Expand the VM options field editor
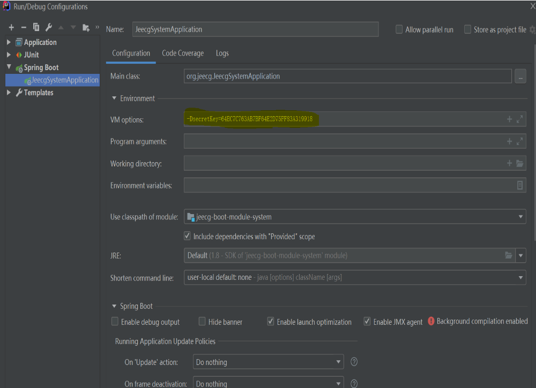536x388 pixels. pos(519,119)
